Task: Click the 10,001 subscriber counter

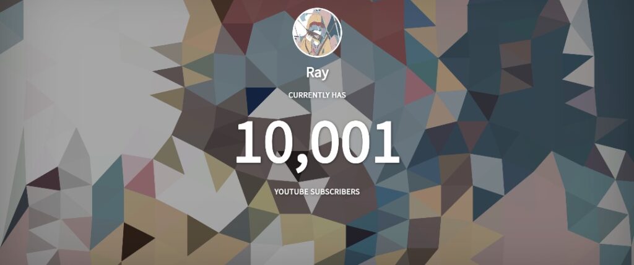Action: click(x=317, y=143)
